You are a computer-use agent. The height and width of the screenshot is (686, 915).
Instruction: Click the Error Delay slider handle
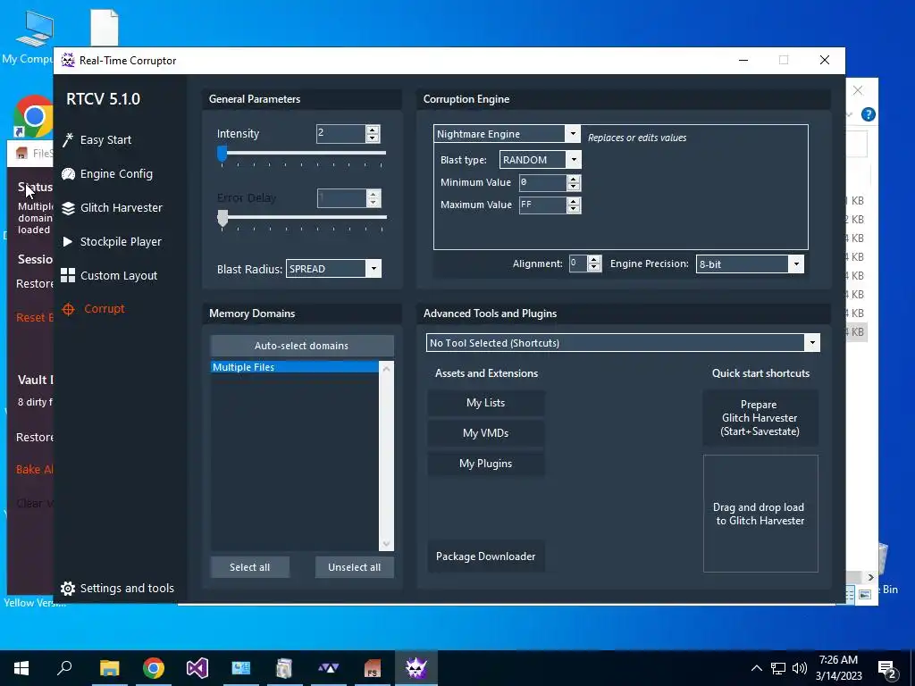pyautogui.click(x=222, y=218)
